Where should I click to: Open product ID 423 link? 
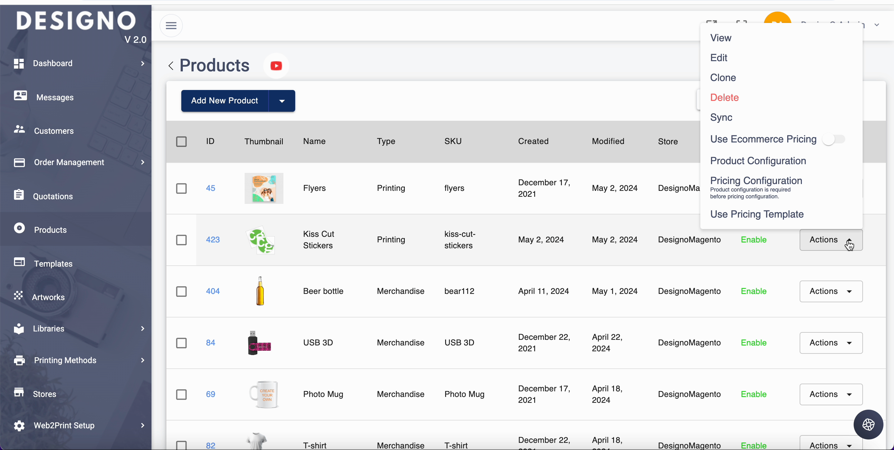[212, 240]
